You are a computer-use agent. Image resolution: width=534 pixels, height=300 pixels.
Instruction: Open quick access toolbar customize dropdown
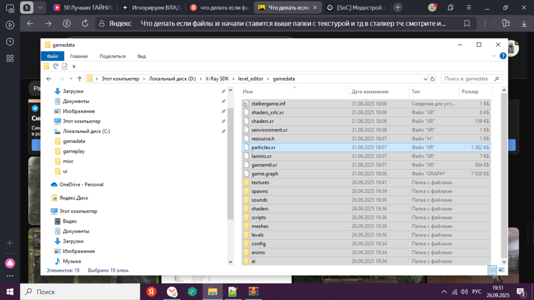tap(74, 67)
